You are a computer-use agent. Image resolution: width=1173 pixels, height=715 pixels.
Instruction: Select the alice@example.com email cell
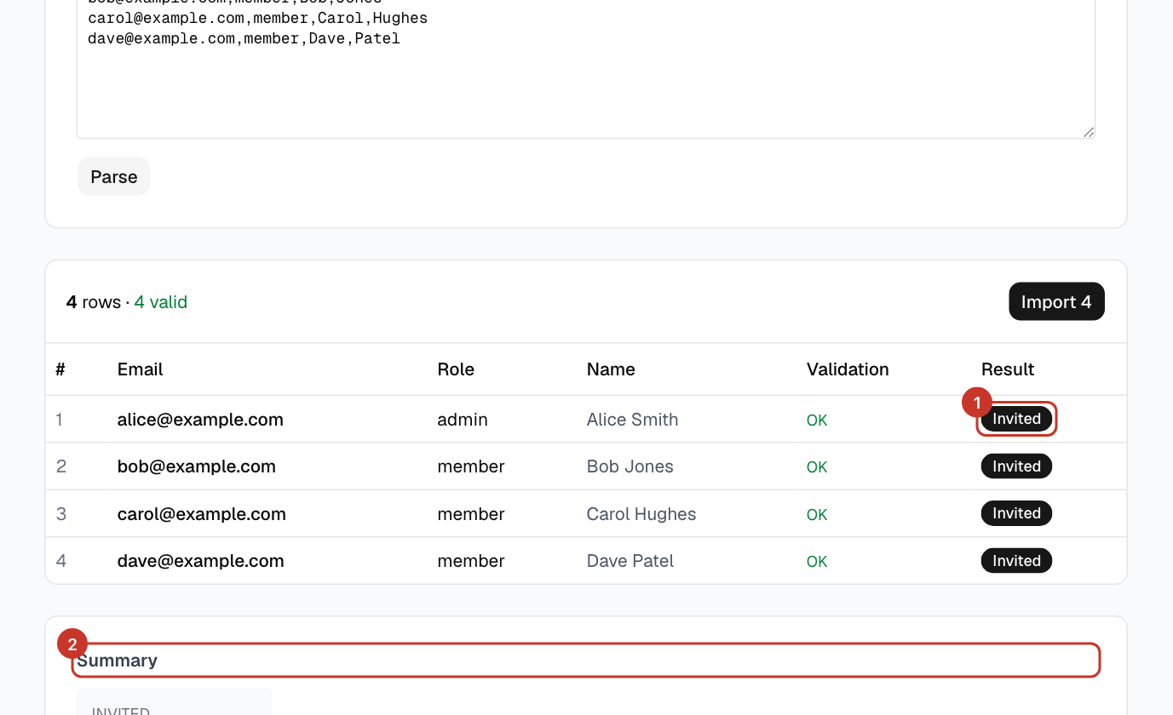[x=200, y=420]
